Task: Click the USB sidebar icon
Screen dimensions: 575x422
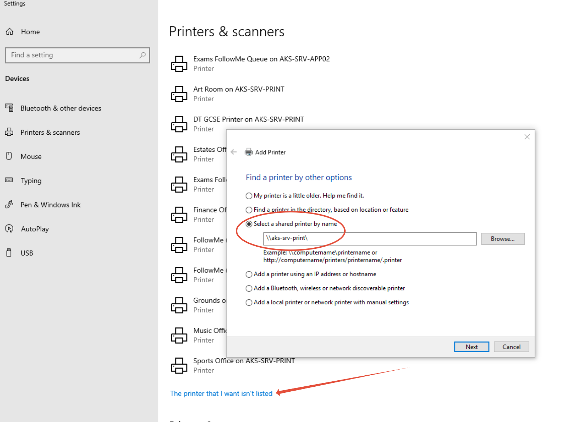Action: click(x=9, y=253)
